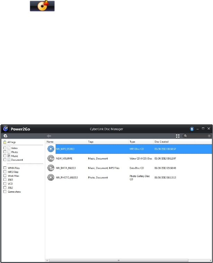
Task: Select the MY_DATA_061013 disc name
Action: pos(66,168)
